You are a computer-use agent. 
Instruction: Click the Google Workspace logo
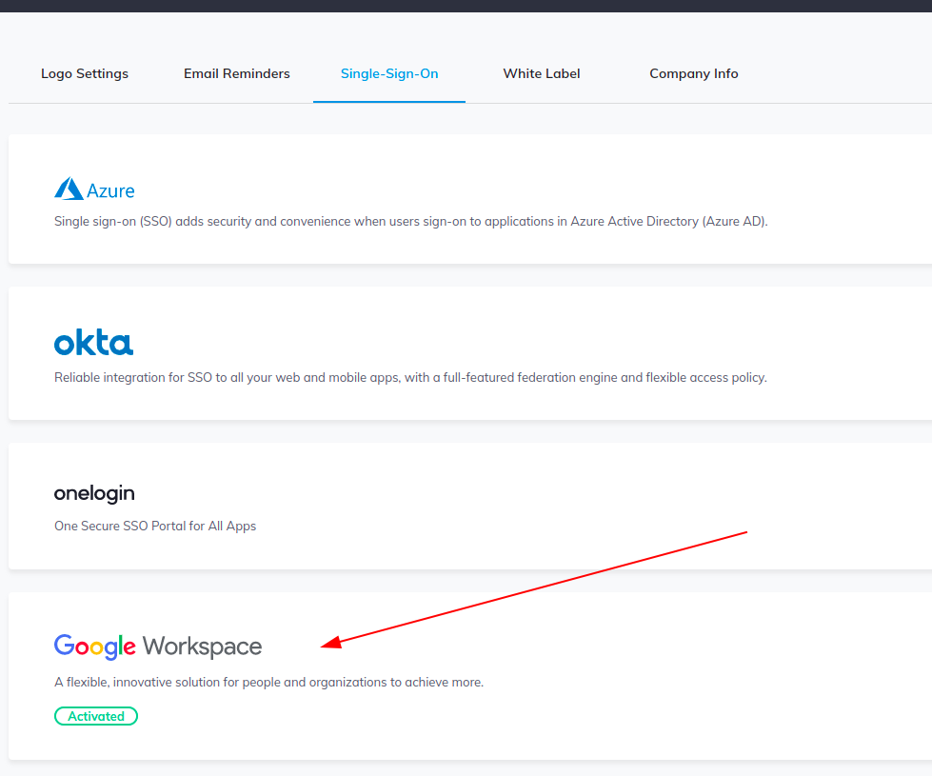[158, 647]
